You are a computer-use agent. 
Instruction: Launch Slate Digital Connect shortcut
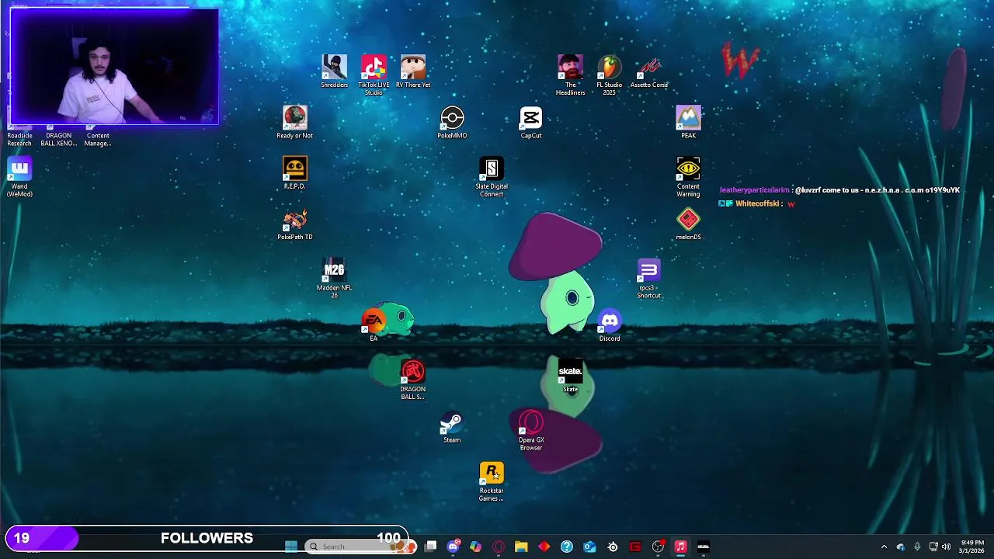[x=492, y=177]
